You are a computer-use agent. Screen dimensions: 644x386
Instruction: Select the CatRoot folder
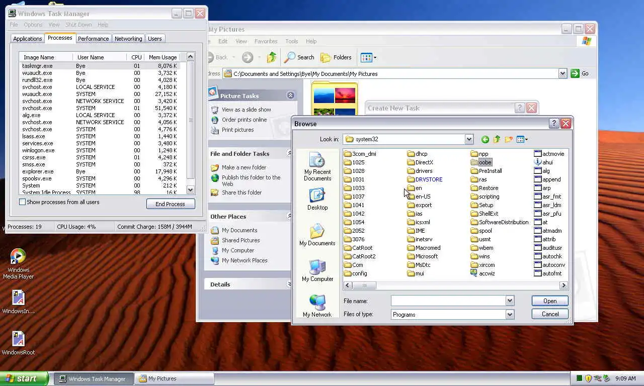[x=358, y=248]
